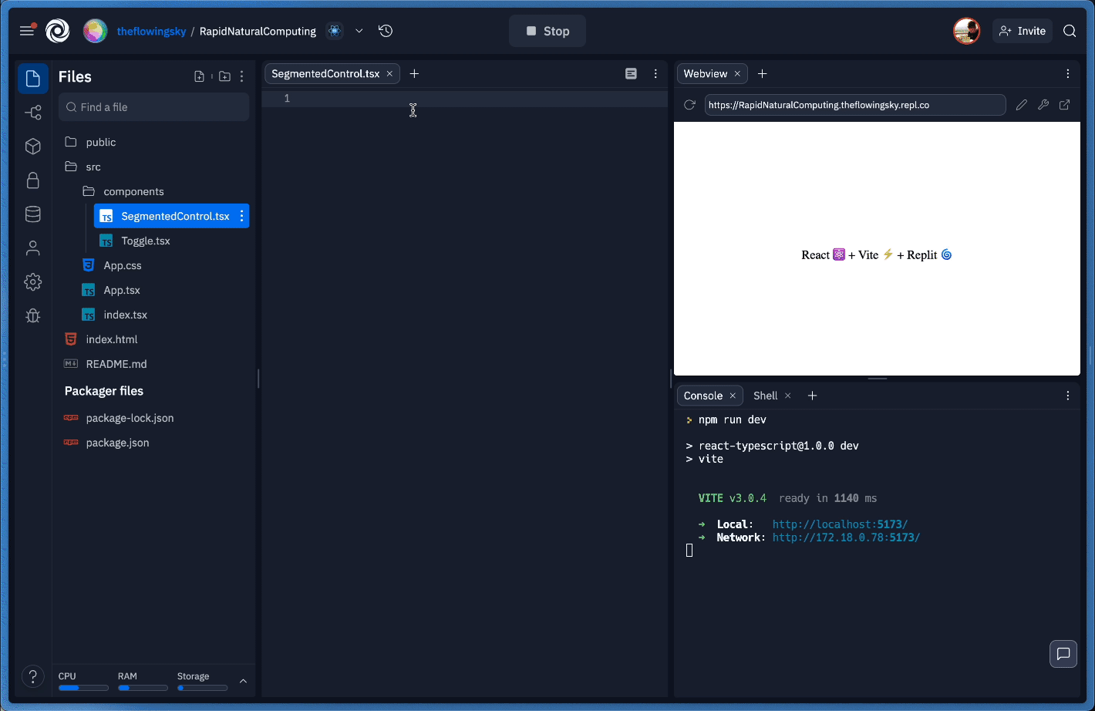The height and width of the screenshot is (711, 1095).
Task: Click the new file icon
Action: 200,76
